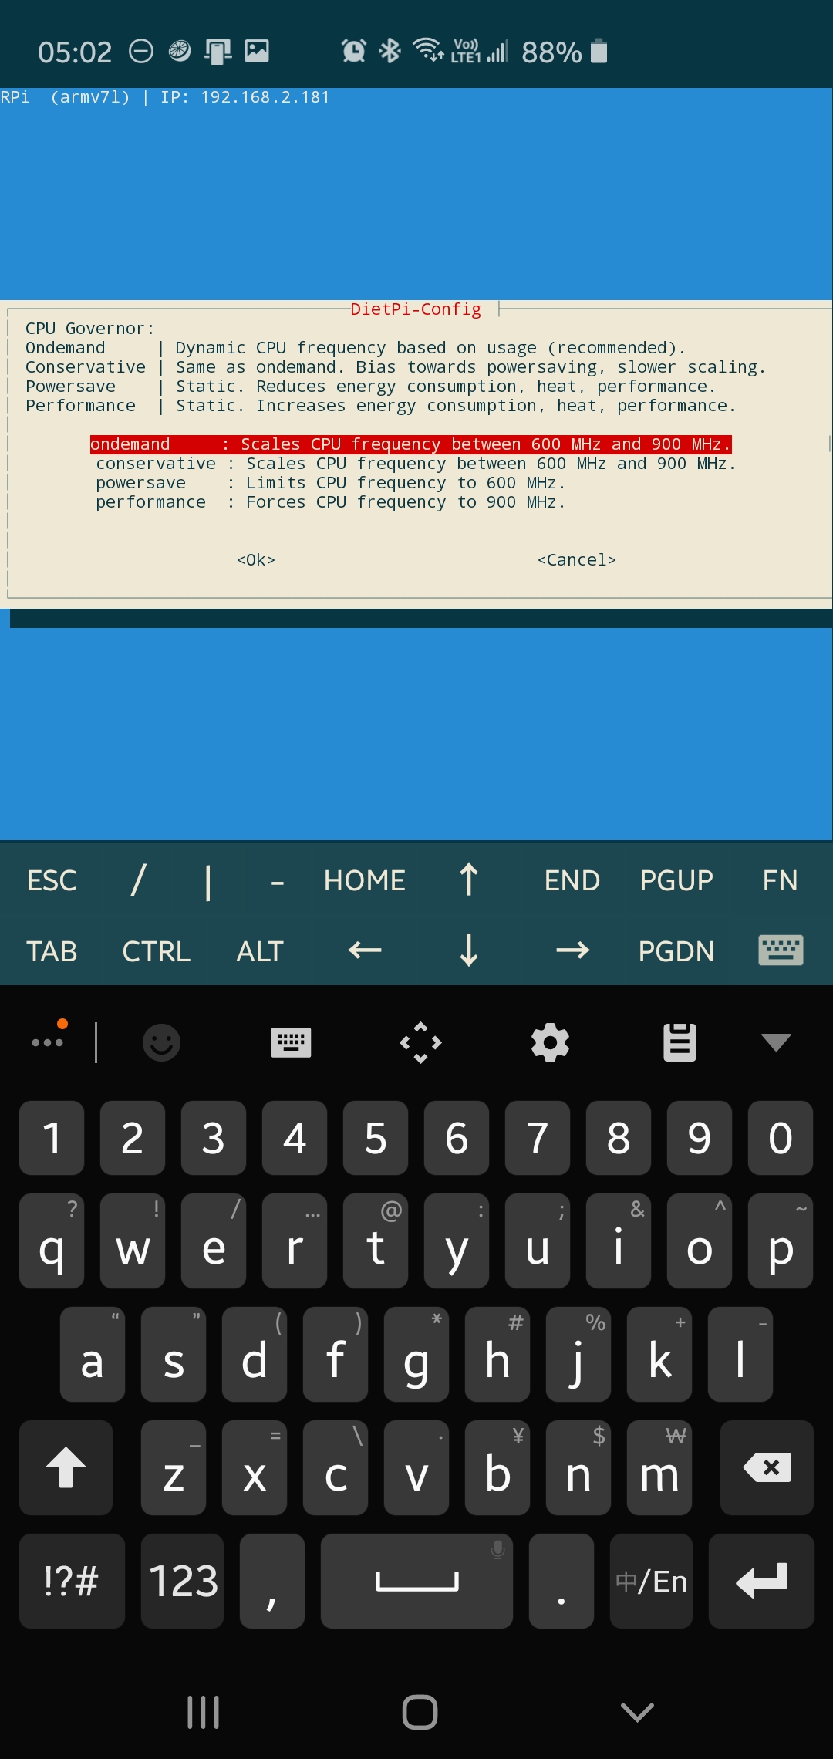Screen dimensions: 833x1759
Task: Tap the ESC key in the terminal toolbar
Action: pos(52,880)
